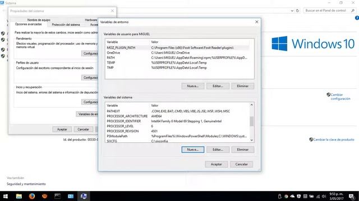Select PROCESSOR_LEVEL system variable row
Screen dimensions: 359x201
pyautogui.click(x=177, y=126)
